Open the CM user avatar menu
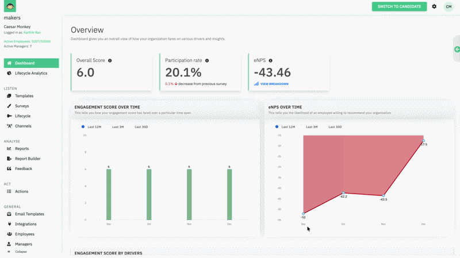The image size is (460, 258). tap(448, 7)
